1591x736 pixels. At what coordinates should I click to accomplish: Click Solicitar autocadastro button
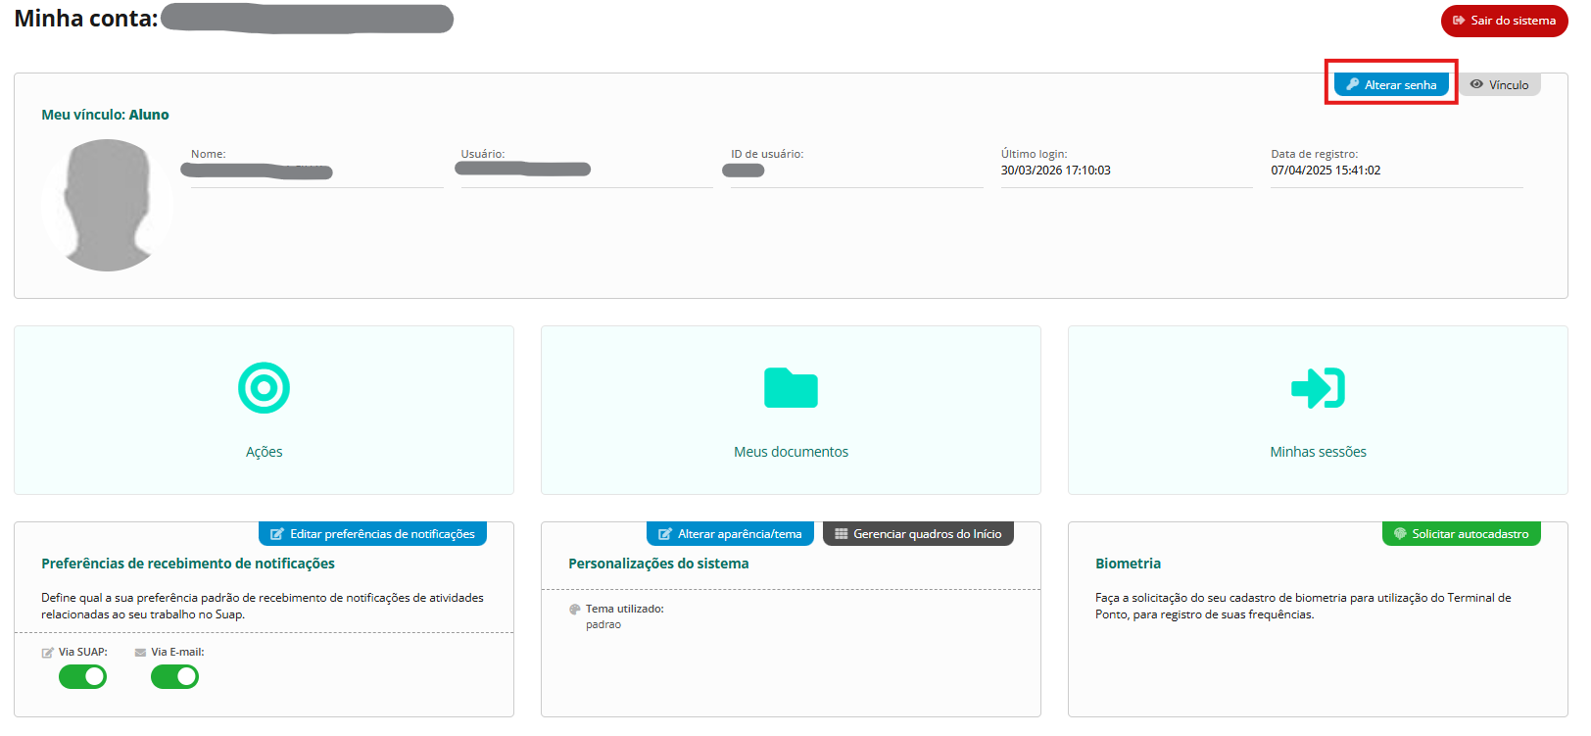pyautogui.click(x=1461, y=534)
